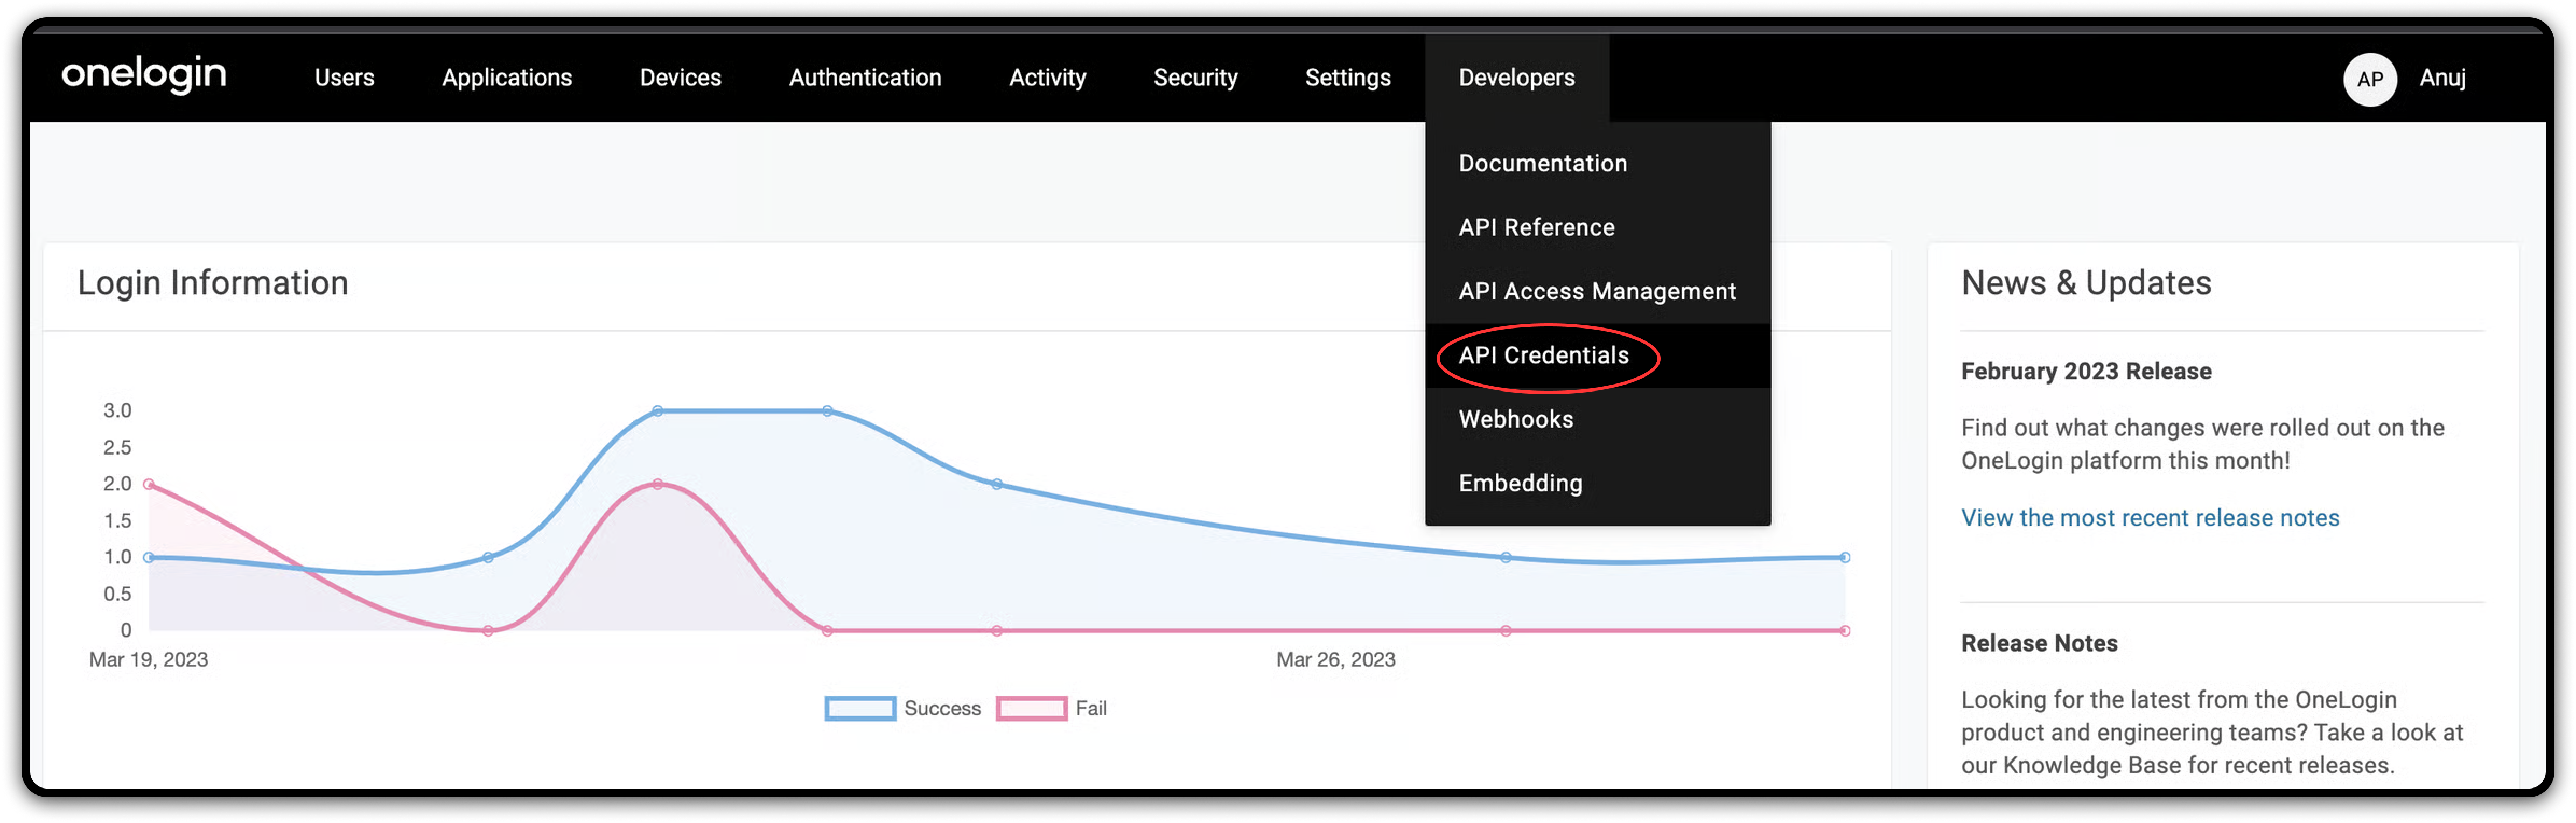Open the Authentication menu
The image size is (2576, 823).
click(x=865, y=78)
